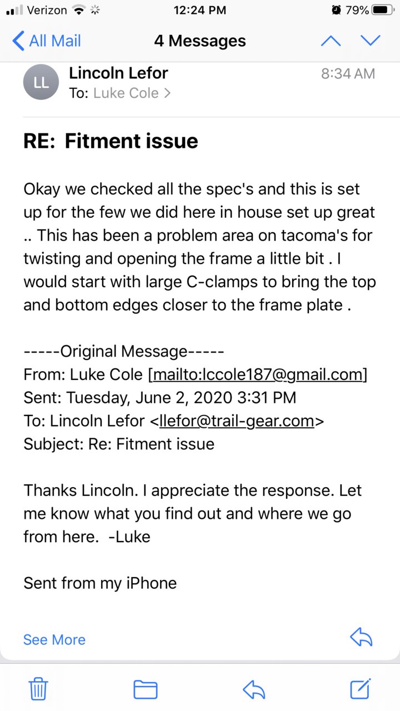
Task: Tap the LL contact avatar
Action: coord(41,82)
